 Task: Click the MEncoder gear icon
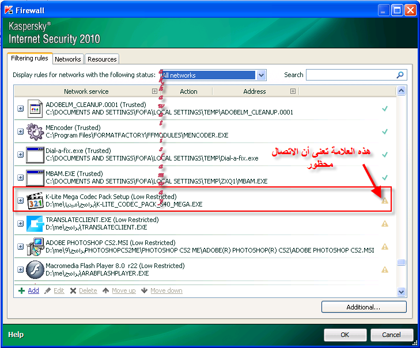point(35,132)
